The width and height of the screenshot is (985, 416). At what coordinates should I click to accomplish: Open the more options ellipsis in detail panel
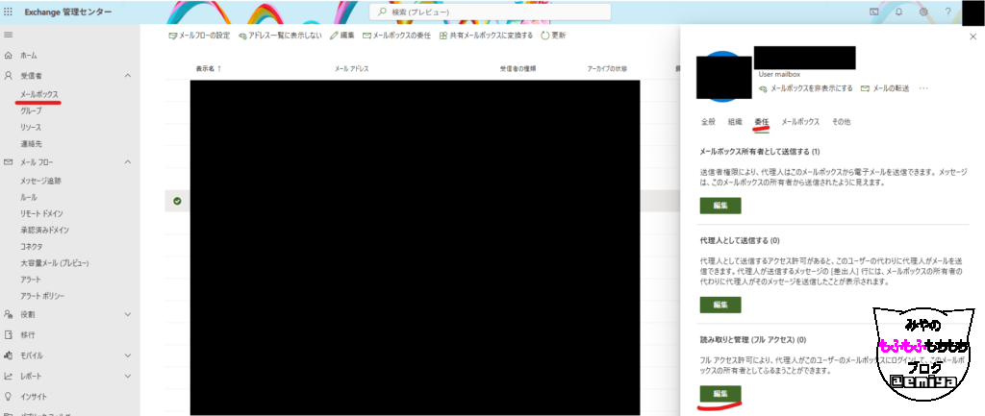click(923, 87)
